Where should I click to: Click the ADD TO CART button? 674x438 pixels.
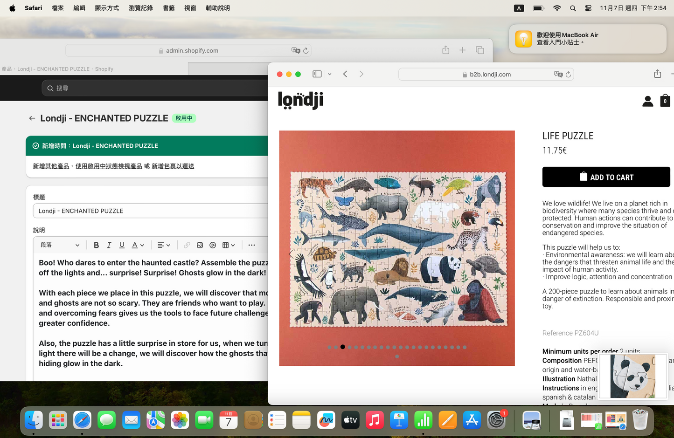click(x=606, y=177)
